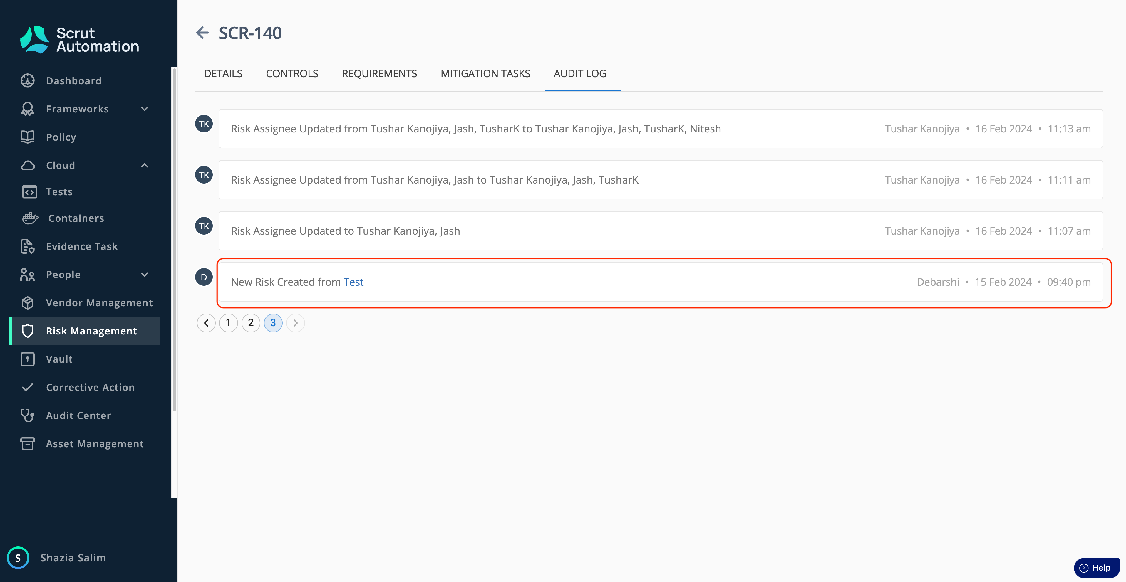Image resolution: width=1126 pixels, height=582 pixels.
Task: Click the entry ending with TusharK, Nitesh
Action: pyautogui.click(x=661, y=128)
